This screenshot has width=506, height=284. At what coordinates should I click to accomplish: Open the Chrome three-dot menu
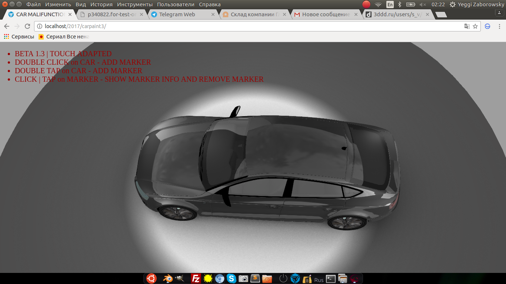point(499,26)
